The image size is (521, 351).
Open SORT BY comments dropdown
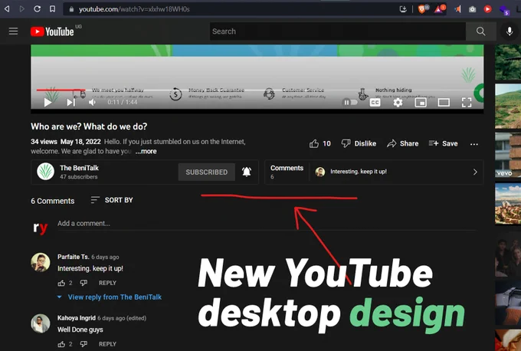pos(112,200)
